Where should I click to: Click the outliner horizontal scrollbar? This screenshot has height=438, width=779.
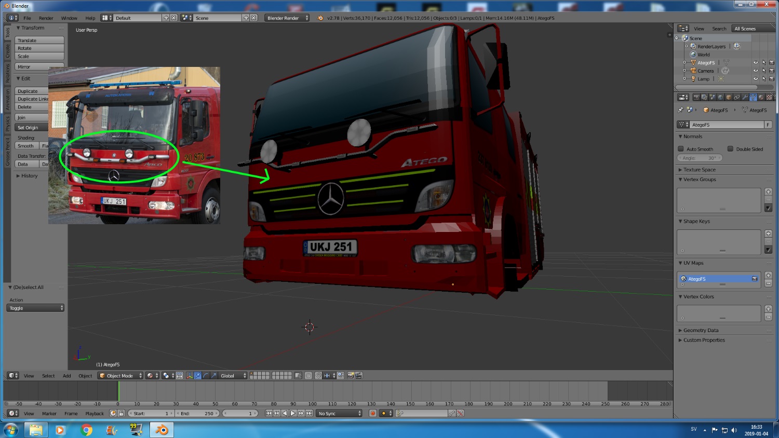(x=717, y=87)
